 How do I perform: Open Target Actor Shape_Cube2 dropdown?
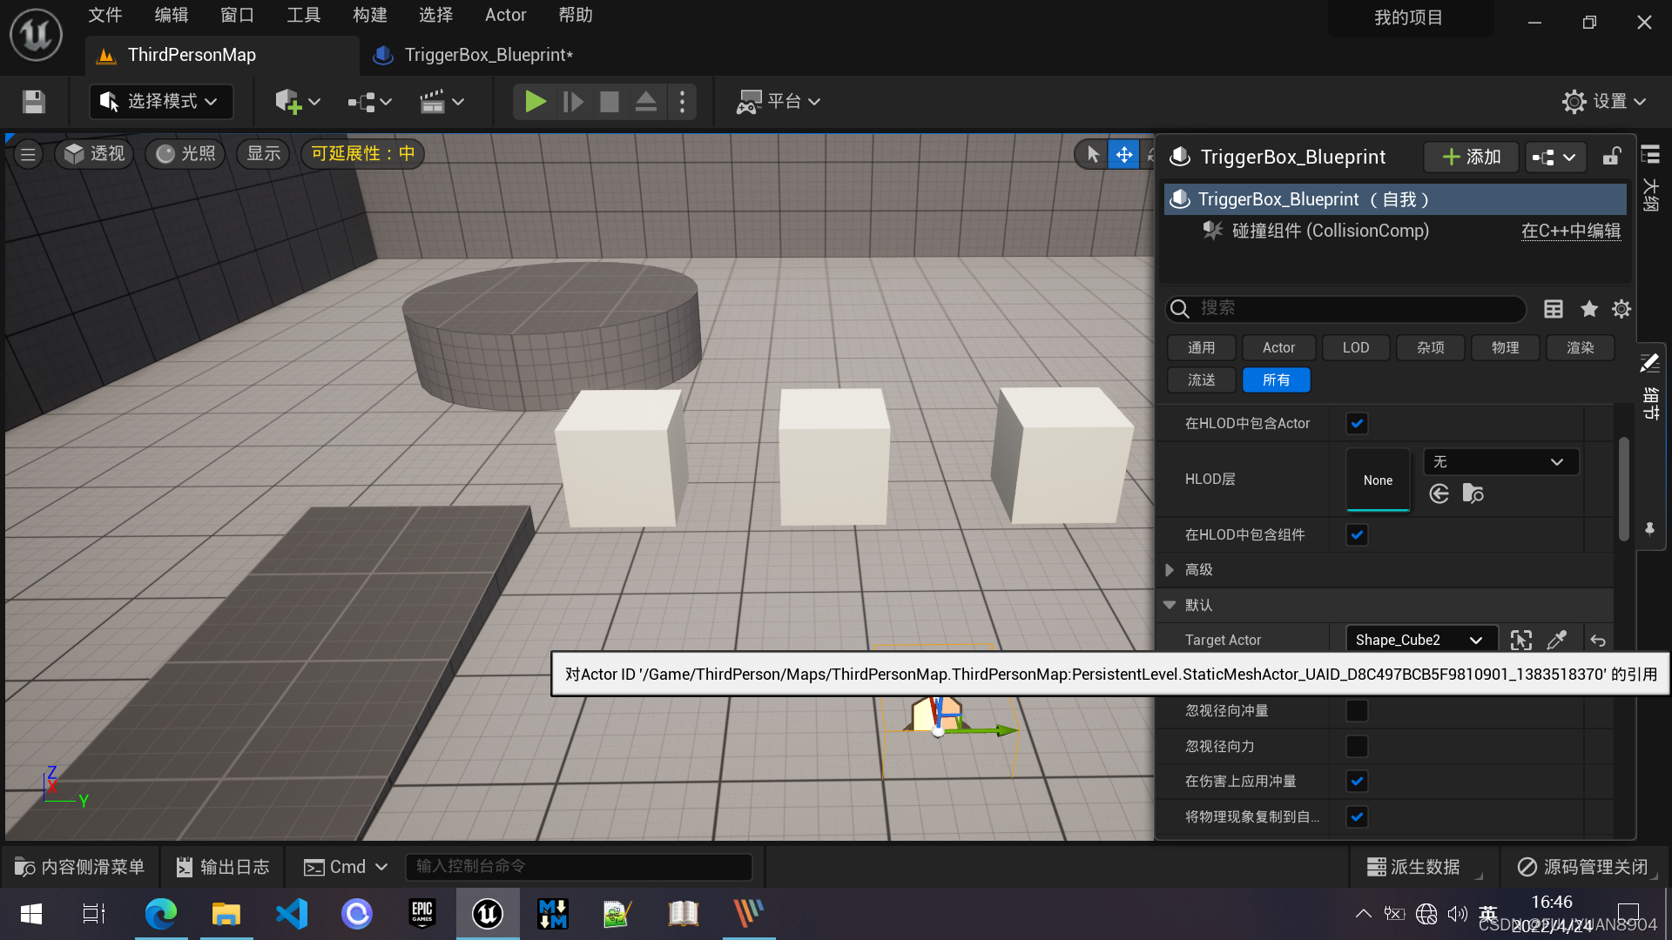[x=1420, y=641]
